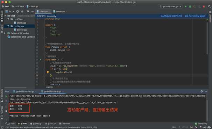Expand External Libraries node

click(x=5, y=33)
